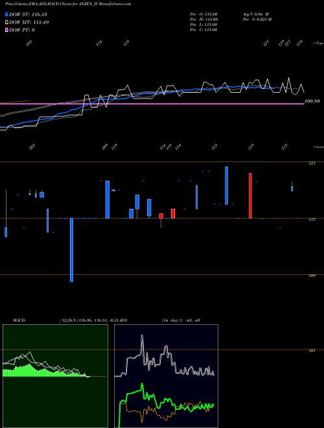The width and height of the screenshot is (324, 428).
Task: Click the 'Avg V: 0.04 M' value
Action: point(256,14)
